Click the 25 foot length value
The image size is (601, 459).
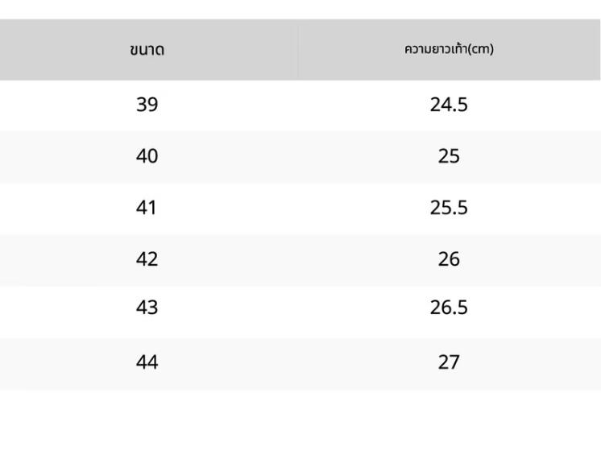449,156
